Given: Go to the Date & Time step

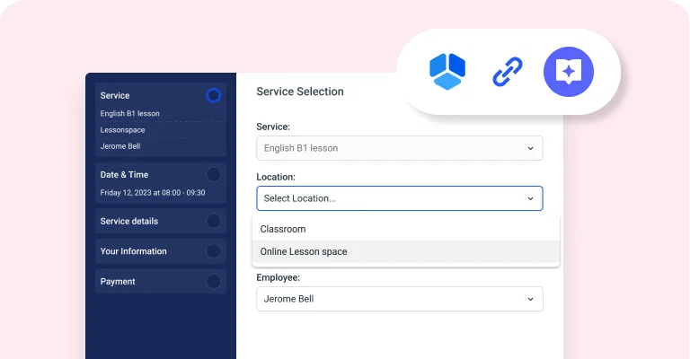Looking at the screenshot, I should 161,183.
